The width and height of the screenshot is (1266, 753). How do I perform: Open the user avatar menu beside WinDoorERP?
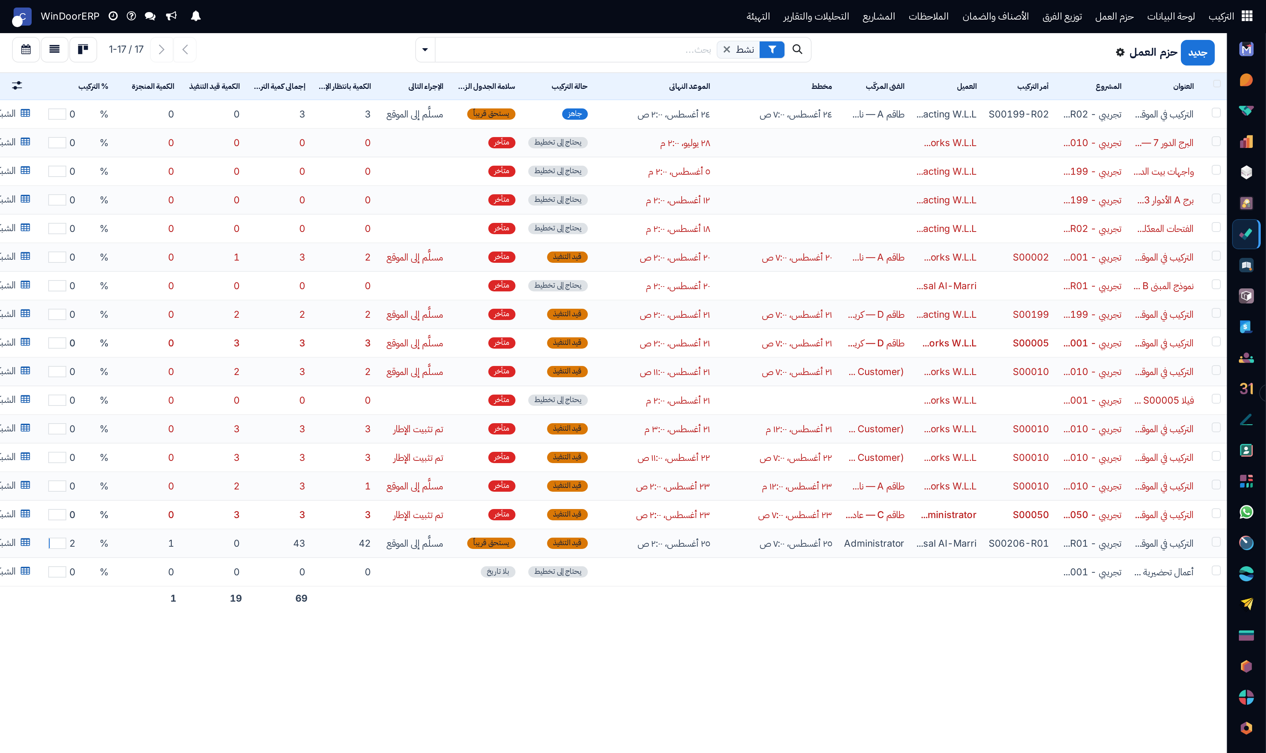[x=21, y=17]
